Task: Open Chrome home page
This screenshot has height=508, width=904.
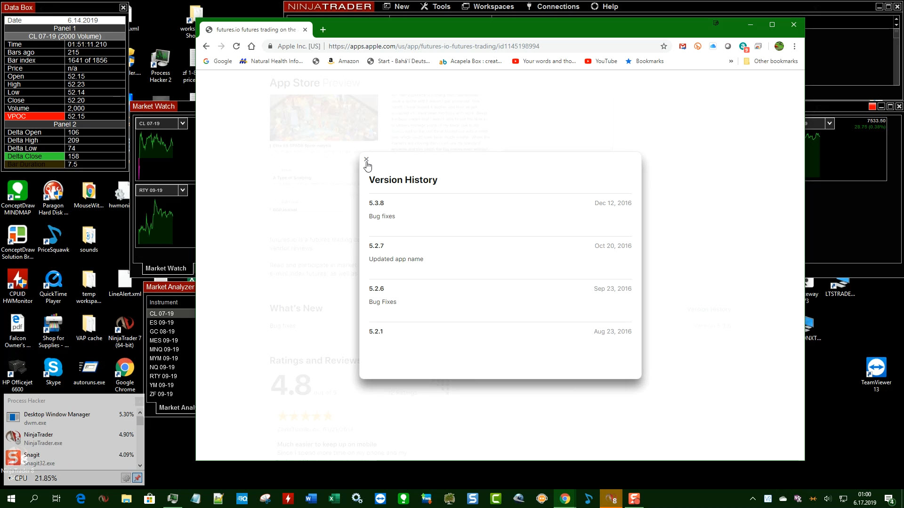Action: (251, 46)
